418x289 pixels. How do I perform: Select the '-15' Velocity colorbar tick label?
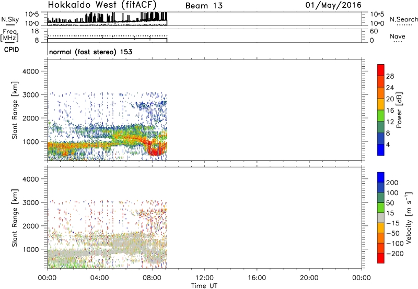point(393,223)
